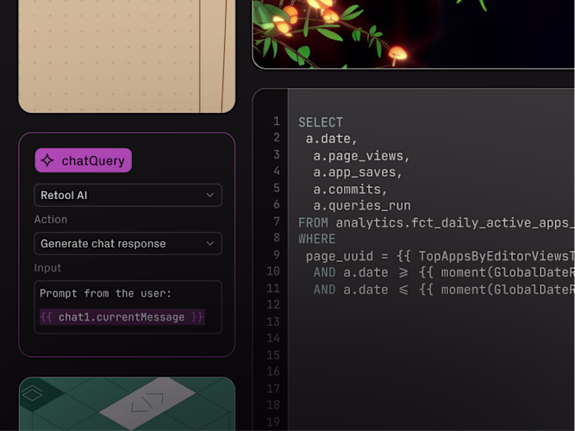
Task: Click the AND keyword on line 10
Action: (x=324, y=272)
